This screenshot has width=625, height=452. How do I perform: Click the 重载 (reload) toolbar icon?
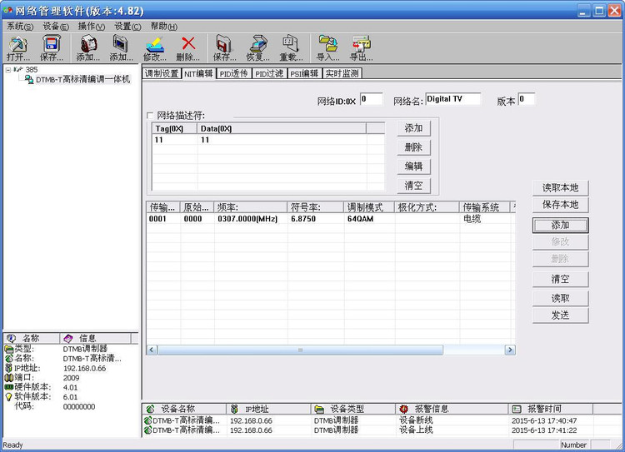[x=291, y=47]
